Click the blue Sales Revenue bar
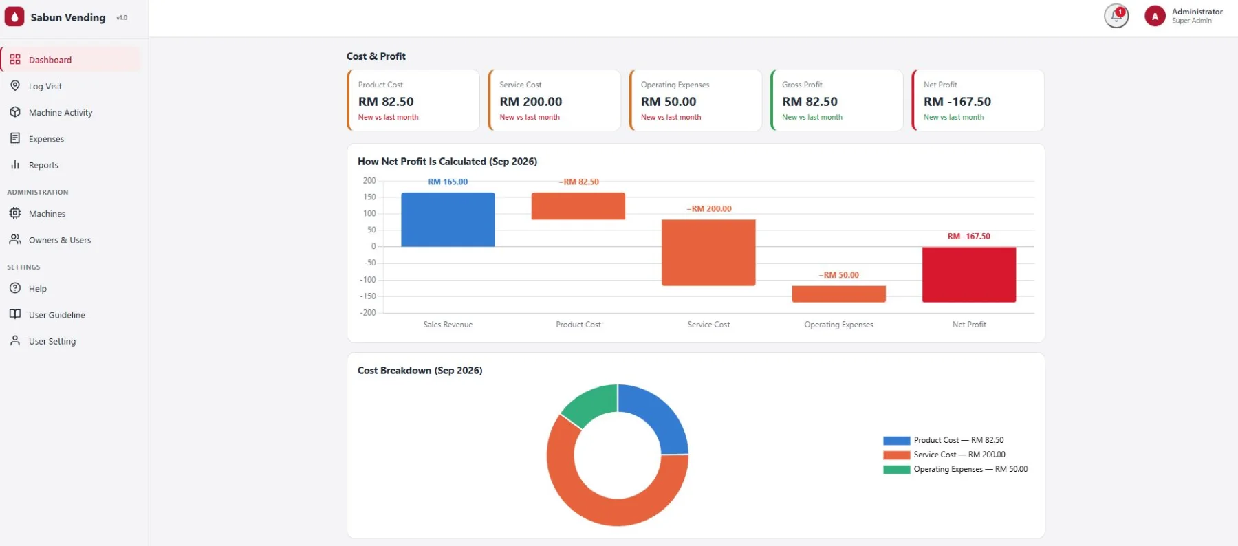Screen dimensions: 1238x546 coord(448,219)
